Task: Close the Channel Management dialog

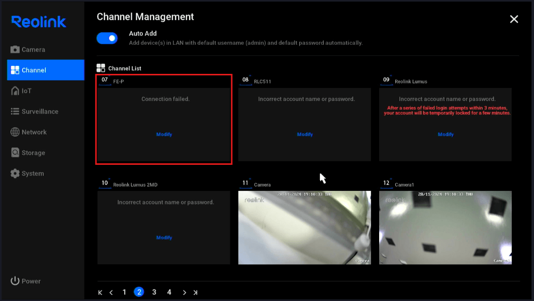Action: (514, 19)
